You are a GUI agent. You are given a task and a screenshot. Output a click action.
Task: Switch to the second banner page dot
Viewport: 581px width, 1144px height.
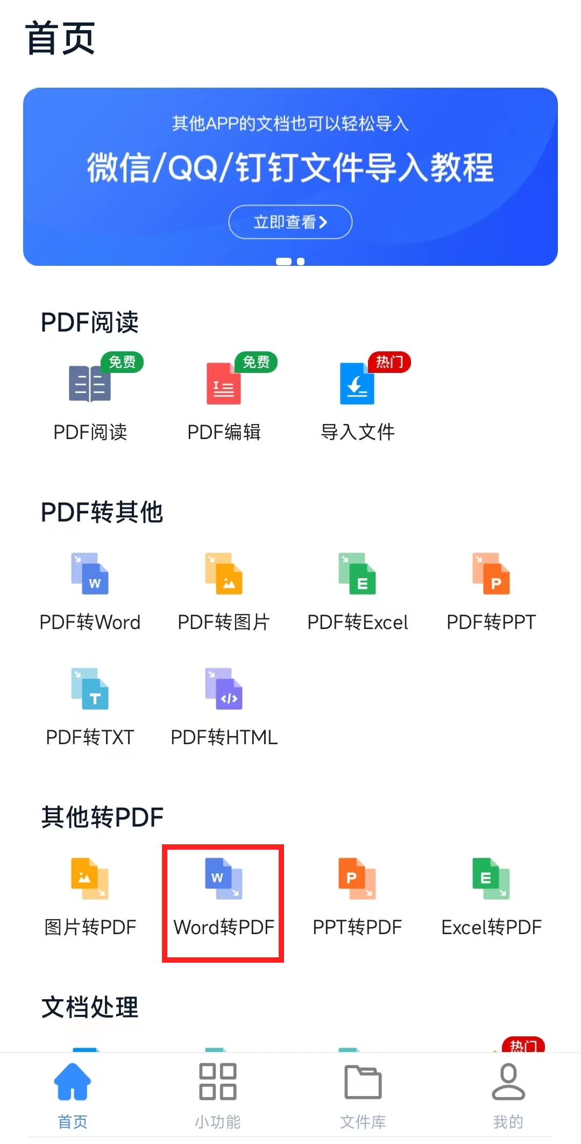pyautogui.click(x=301, y=262)
